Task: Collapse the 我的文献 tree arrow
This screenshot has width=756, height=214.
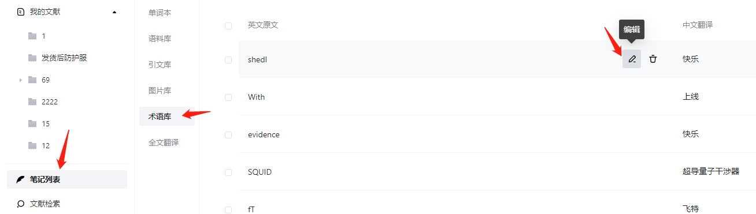Action: (114, 12)
